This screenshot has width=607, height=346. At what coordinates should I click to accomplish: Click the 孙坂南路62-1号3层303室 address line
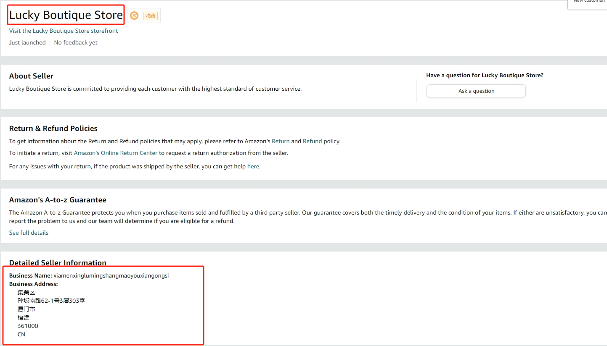click(x=51, y=301)
